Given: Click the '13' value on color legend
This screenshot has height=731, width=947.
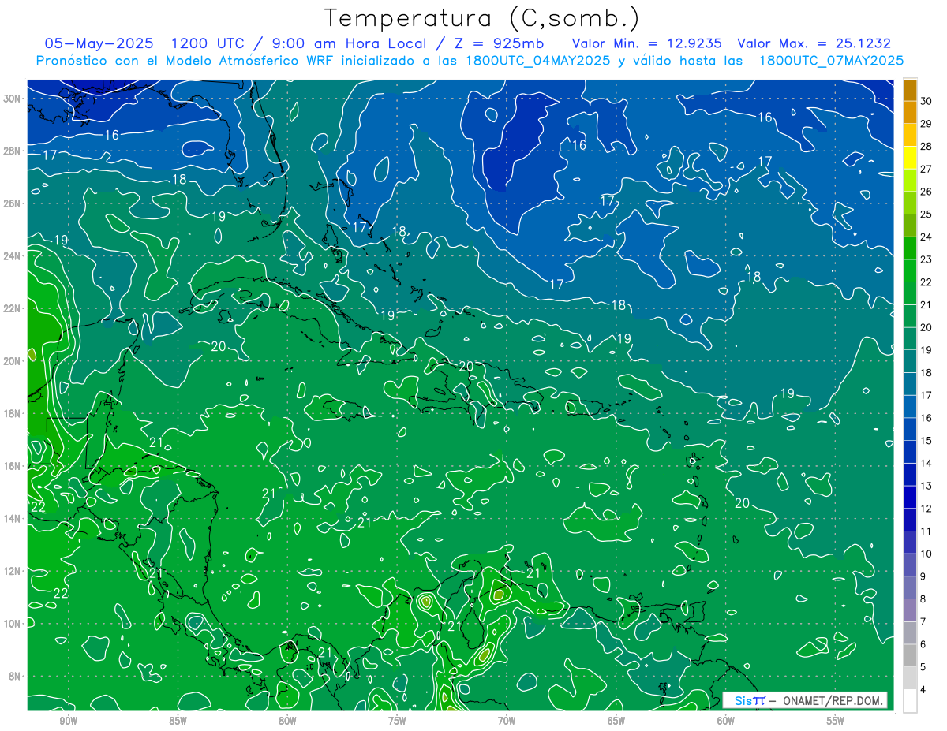Looking at the screenshot, I should pyautogui.click(x=926, y=486).
